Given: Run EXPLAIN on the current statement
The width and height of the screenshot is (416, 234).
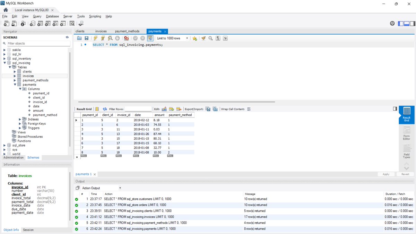Looking at the screenshot, I should click(x=110, y=38).
